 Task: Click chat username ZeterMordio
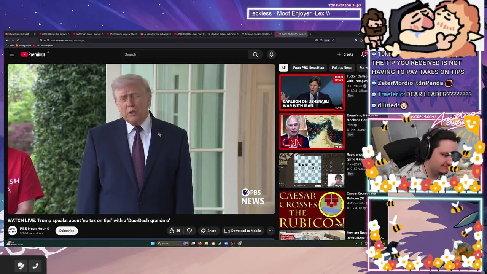tap(395, 83)
